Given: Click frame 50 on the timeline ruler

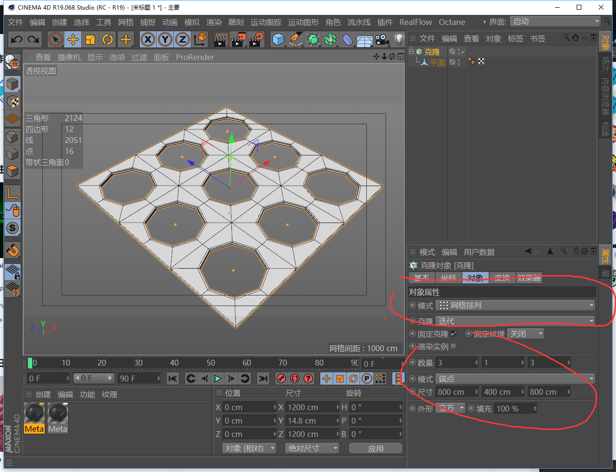Looking at the screenshot, I should [211, 363].
